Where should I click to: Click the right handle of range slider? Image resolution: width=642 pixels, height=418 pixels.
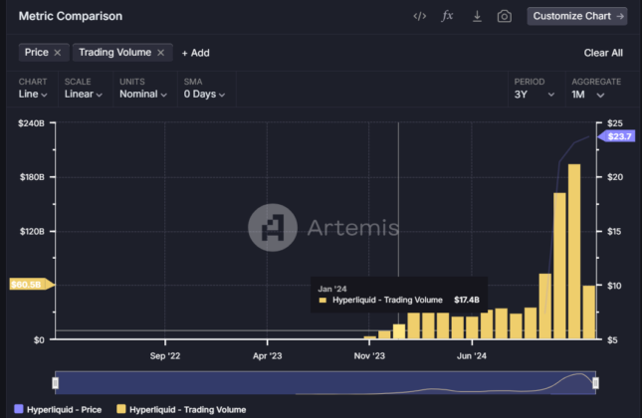coord(595,383)
